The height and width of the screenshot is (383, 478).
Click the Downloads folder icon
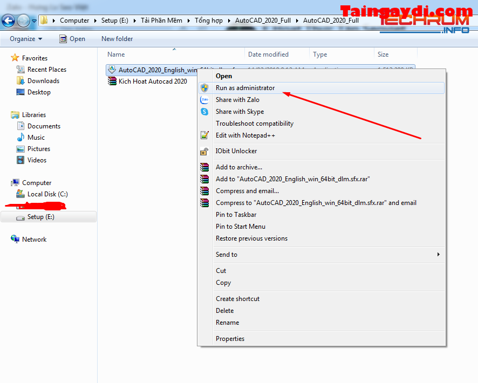click(x=21, y=81)
